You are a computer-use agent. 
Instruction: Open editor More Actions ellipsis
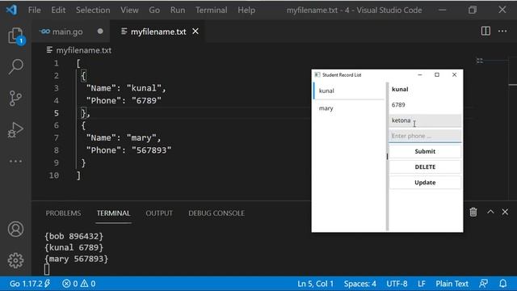point(502,32)
